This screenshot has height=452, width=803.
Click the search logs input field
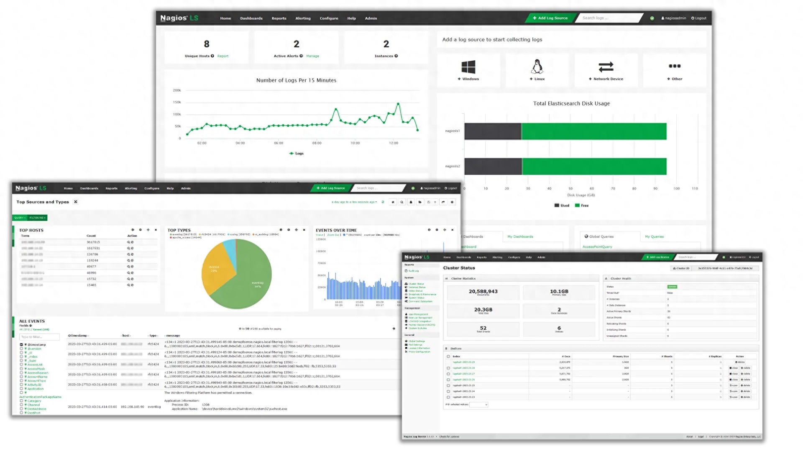[x=609, y=18]
